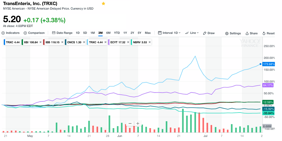The image size is (282, 141).
Task: Click the ECYT 17.32 legend label
Action: click(118, 42)
